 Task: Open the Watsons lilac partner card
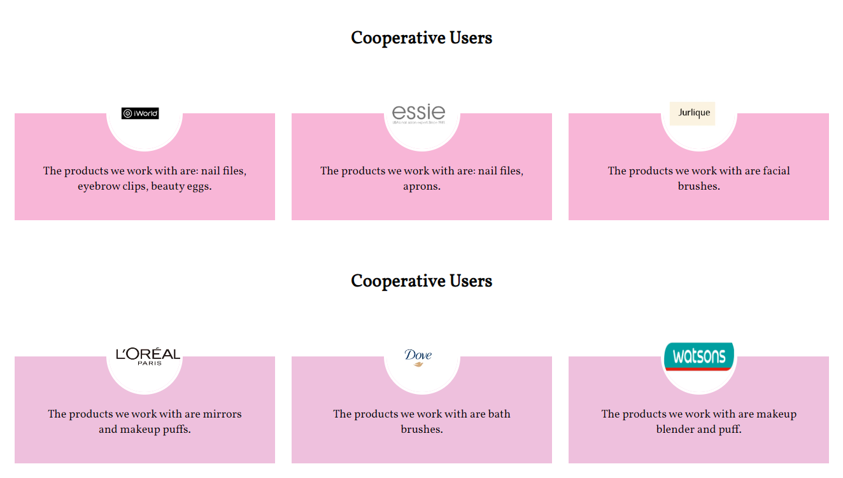(698, 410)
